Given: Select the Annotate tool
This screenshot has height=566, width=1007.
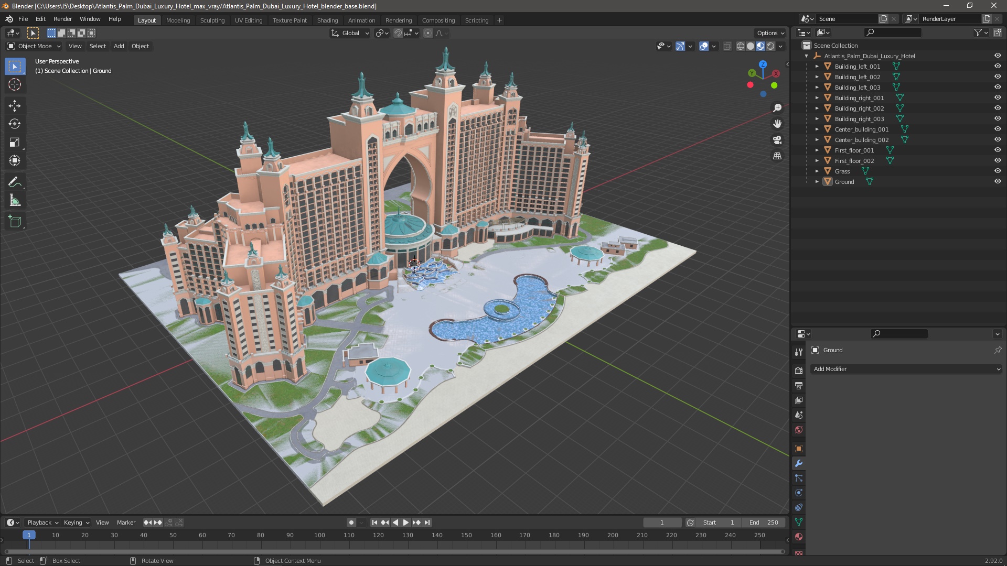Looking at the screenshot, I should [15, 182].
